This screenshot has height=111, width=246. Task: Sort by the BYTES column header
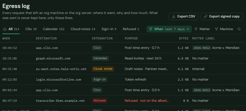pyautogui.click(x=184, y=38)
